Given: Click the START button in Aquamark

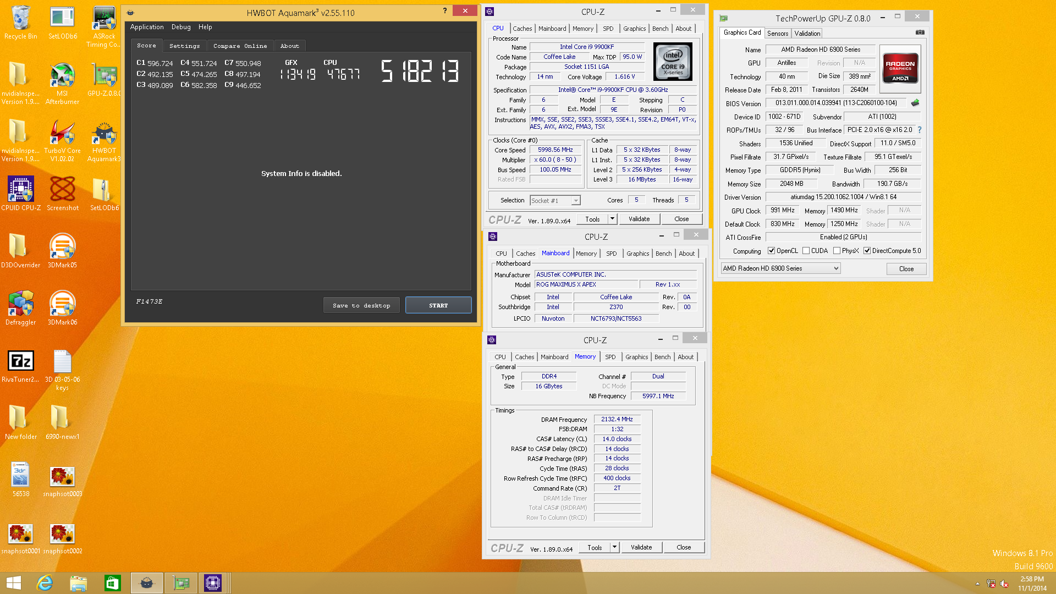Looking at the screenshot, I should click(438, 305).
